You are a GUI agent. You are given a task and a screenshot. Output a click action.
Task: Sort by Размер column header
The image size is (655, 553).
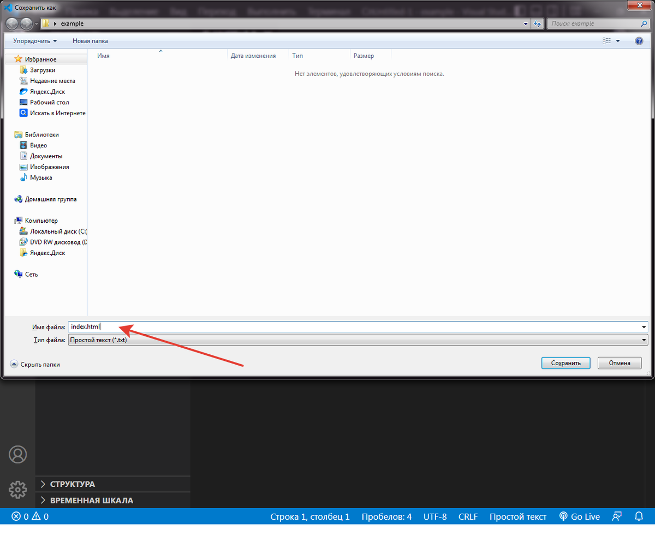click(364, 56)
